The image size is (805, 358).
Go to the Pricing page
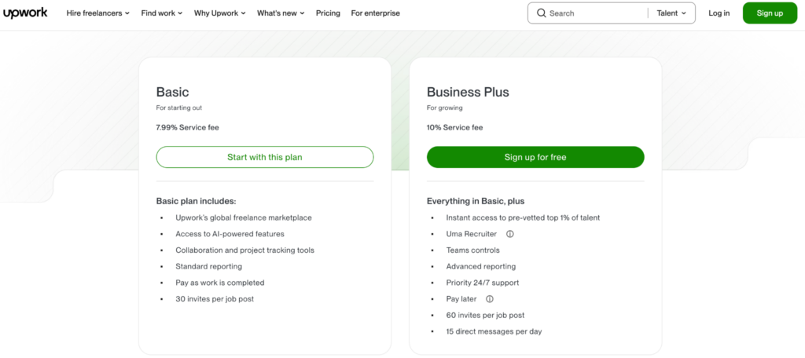tap(328, 13)
